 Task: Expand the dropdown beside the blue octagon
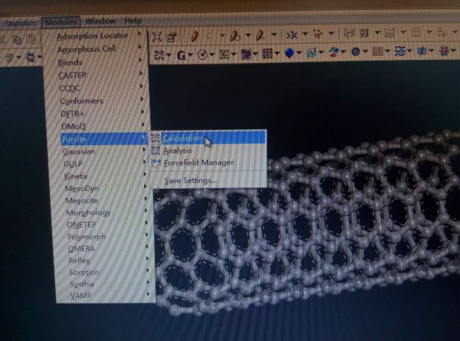[x=299, y=53]
